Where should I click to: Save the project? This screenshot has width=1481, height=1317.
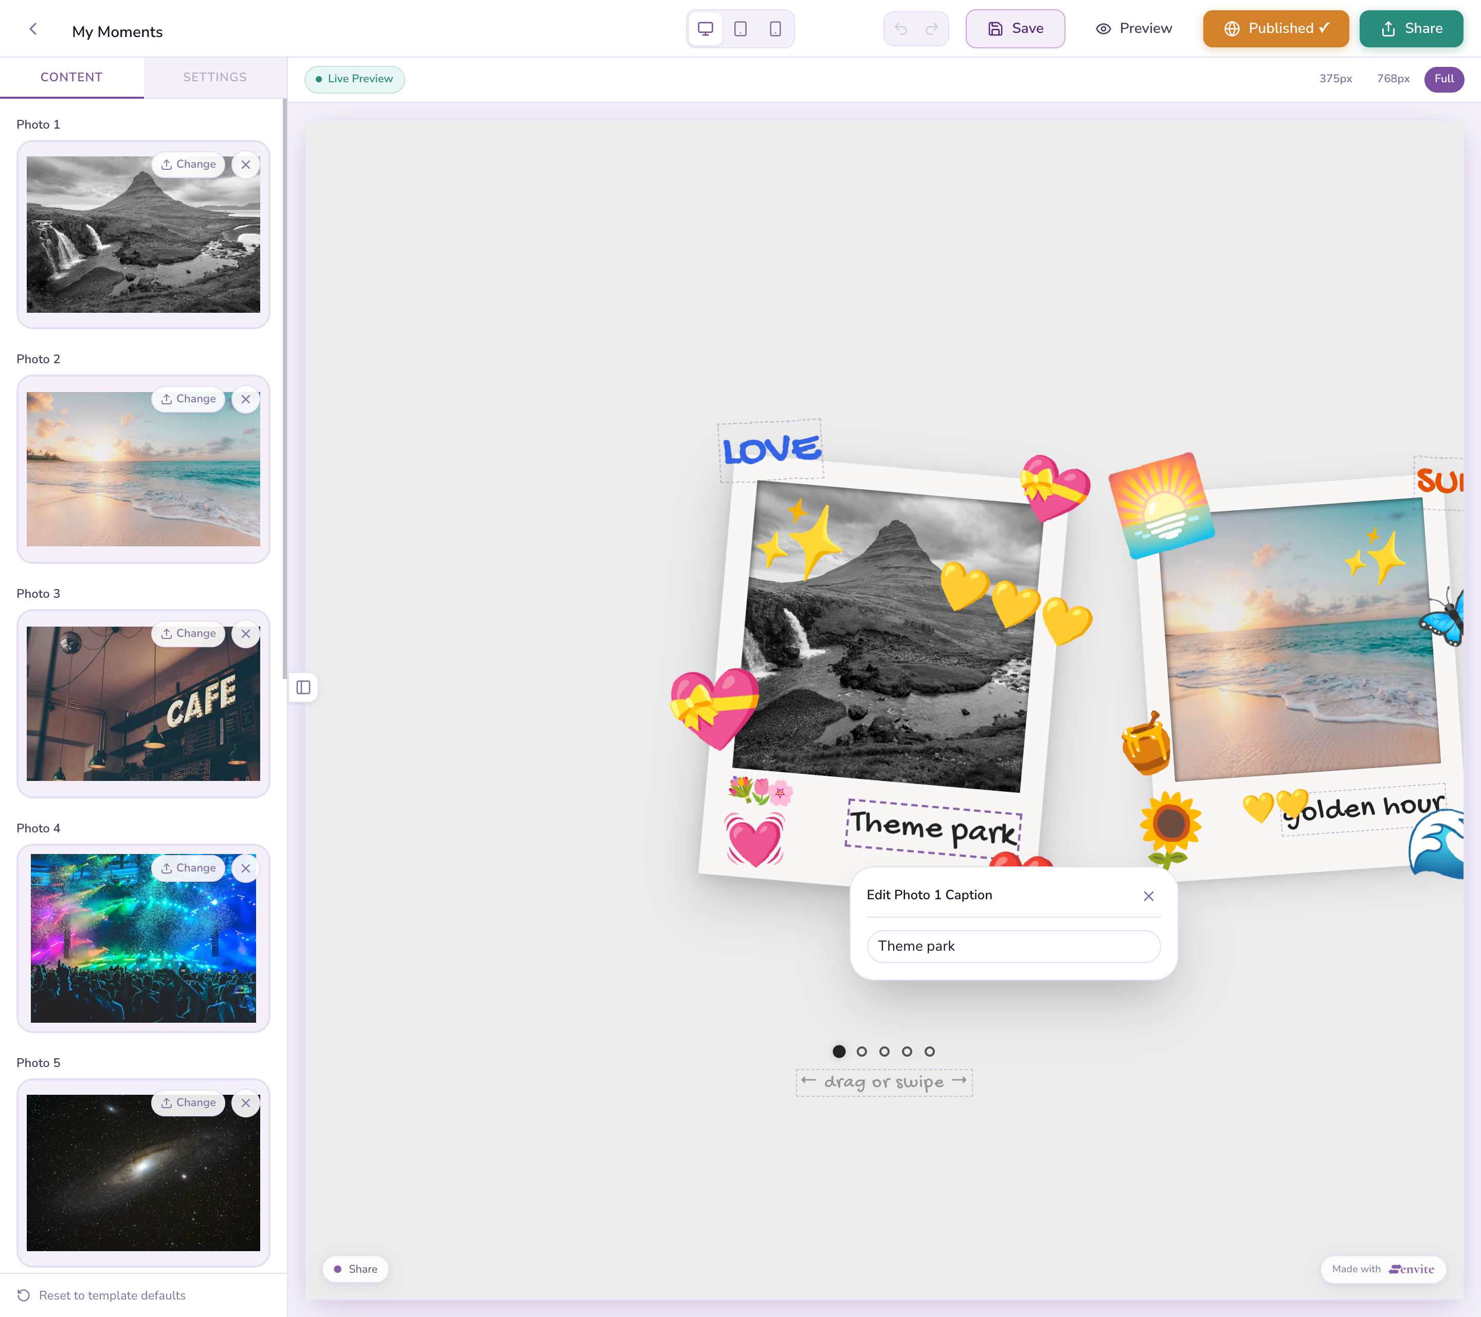pos(1015,29)
